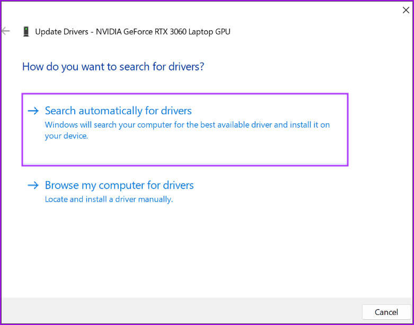Click the GPU device icon in title
Screen dimensions: 414x325
pyautogui.click(x=26, y=31)
